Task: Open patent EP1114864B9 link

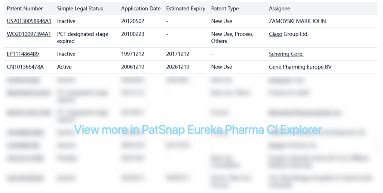Action: [22, 54]
